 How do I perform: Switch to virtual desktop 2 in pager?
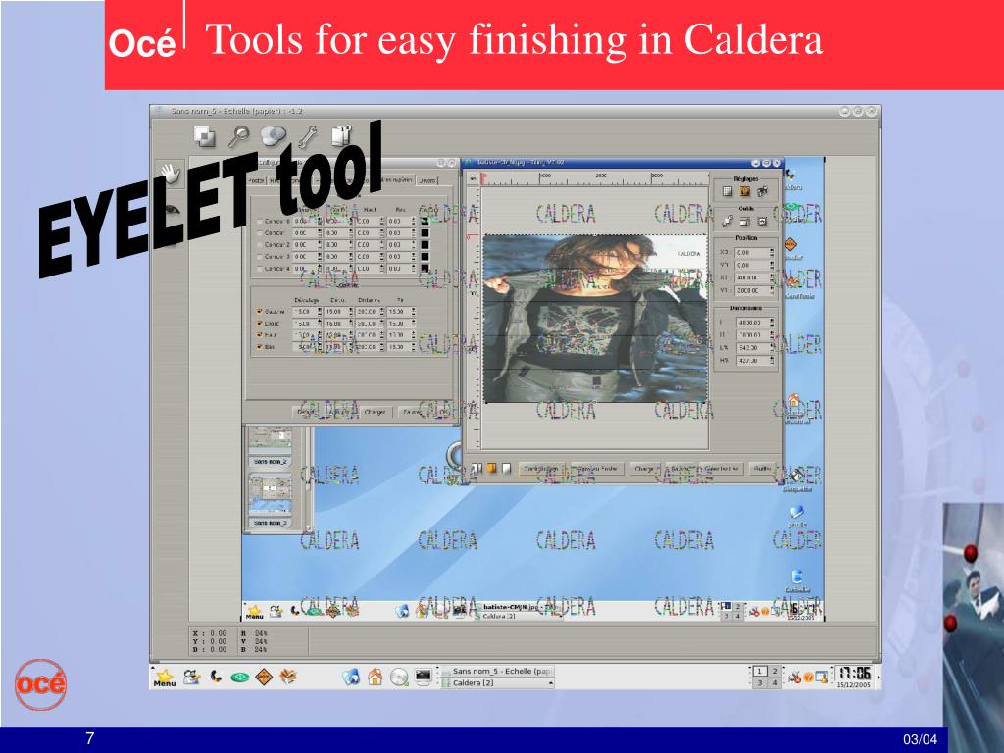coord(775,671)
